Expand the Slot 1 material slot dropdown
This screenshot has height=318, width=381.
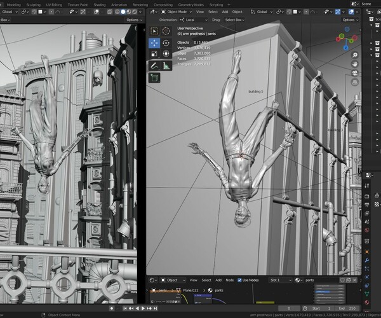click(x=280, y=280)
